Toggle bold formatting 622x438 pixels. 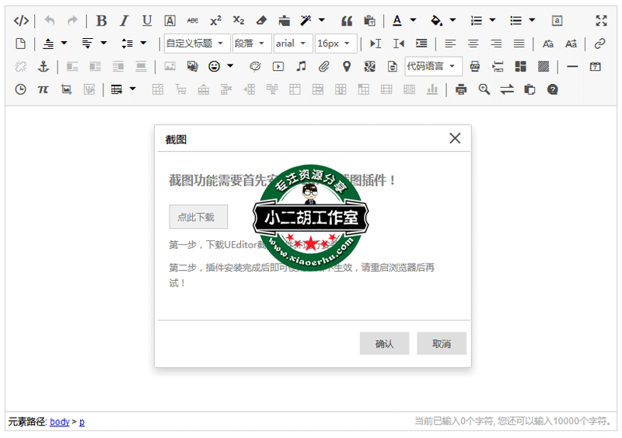click(101, 21)
